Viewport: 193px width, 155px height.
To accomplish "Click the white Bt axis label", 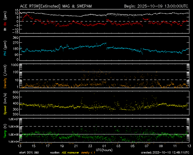I will [x=5, y=29].
